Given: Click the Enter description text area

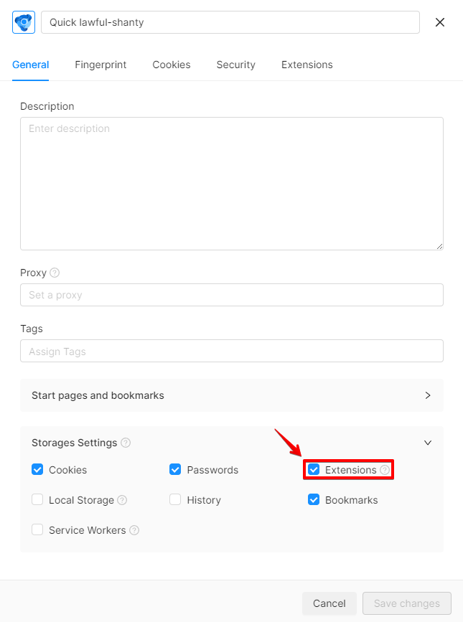Looking at the screenshot, I should click(232, 184).
